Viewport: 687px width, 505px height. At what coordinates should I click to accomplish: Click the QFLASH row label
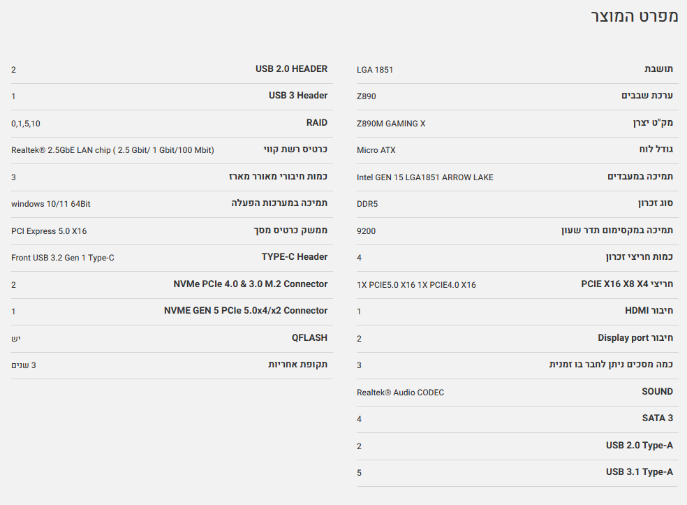tap(309, 338)
